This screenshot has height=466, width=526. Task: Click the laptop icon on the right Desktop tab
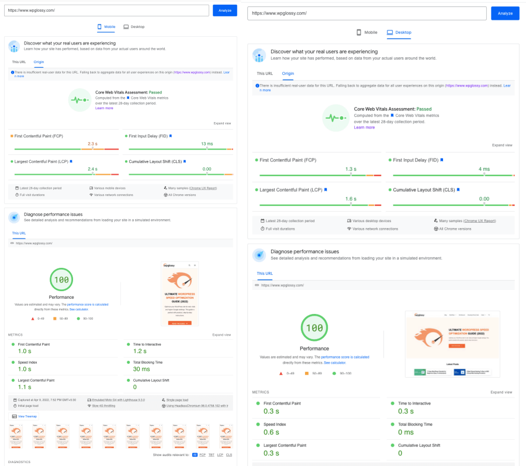[389, 33]
